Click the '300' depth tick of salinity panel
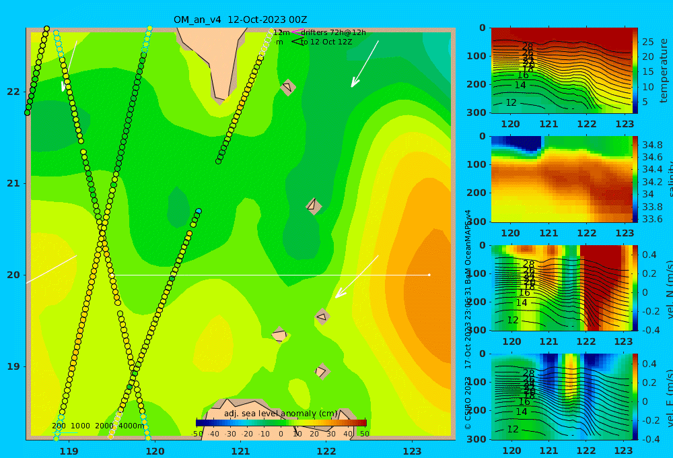The image size is (673, 458). [476, 222]
